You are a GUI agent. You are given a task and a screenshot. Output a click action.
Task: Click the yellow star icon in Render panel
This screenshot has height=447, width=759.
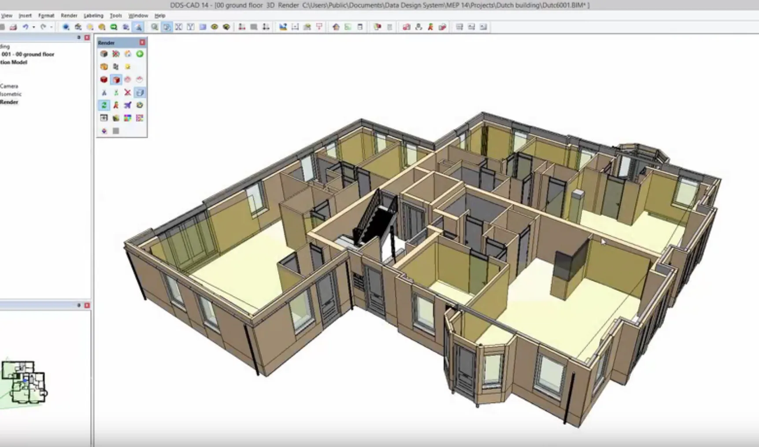[128, 67]
